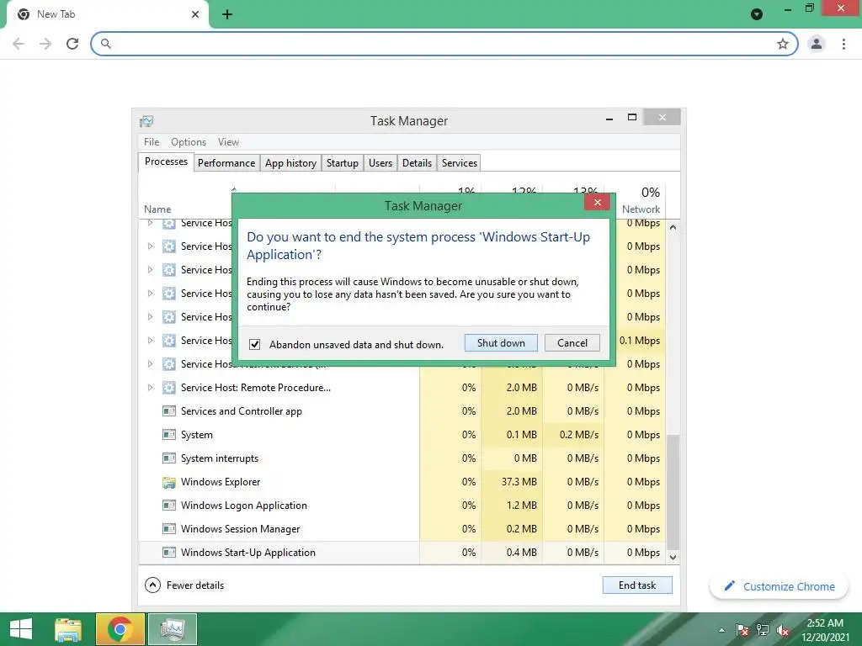Click the muted volume tray icon
862x646 pixels.
[x=783, y=631]
